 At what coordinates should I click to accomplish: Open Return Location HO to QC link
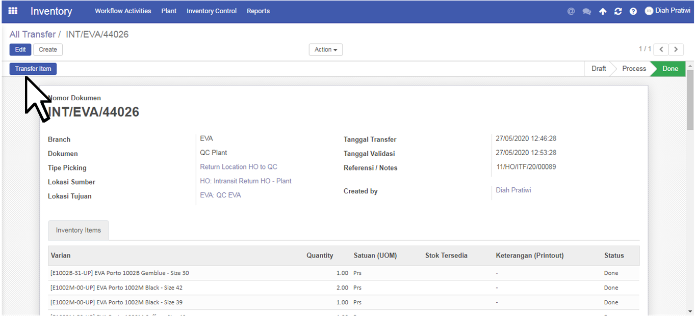[x=239, y=167]
